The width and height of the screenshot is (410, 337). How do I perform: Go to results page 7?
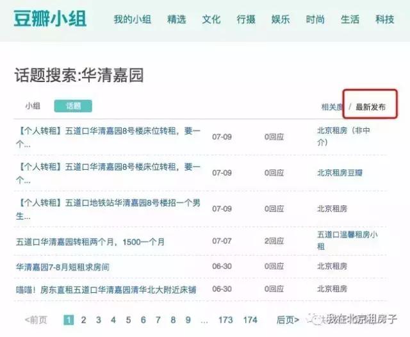click(158, 320)
